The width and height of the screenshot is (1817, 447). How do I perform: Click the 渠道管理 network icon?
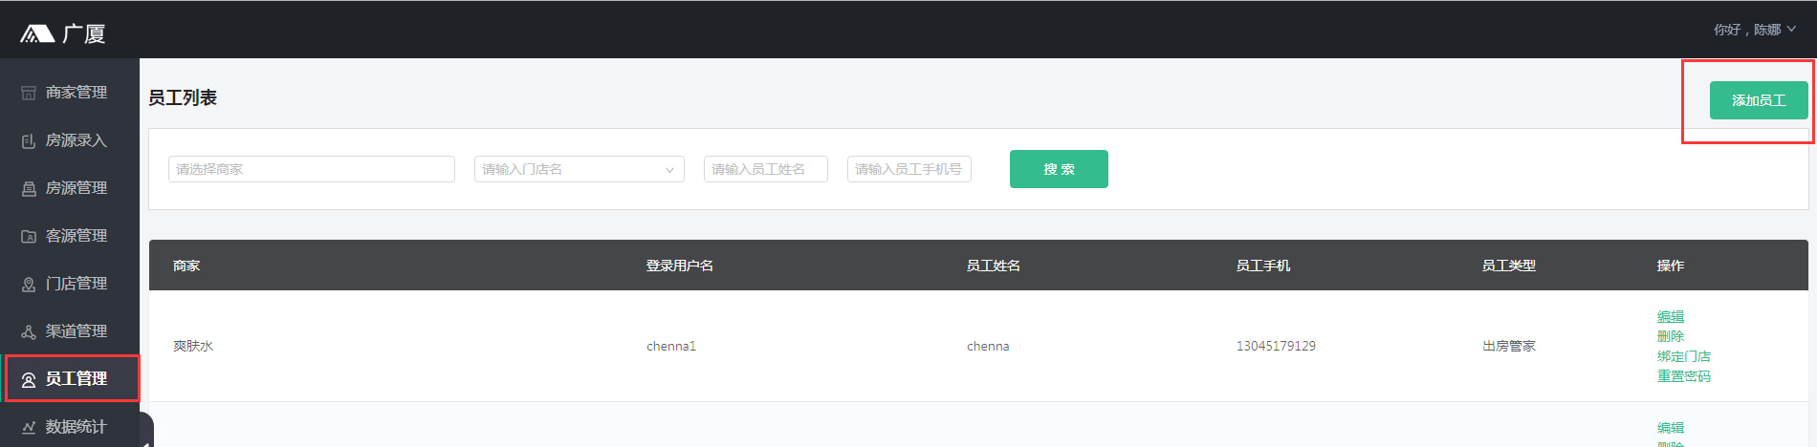coord(29,331)
